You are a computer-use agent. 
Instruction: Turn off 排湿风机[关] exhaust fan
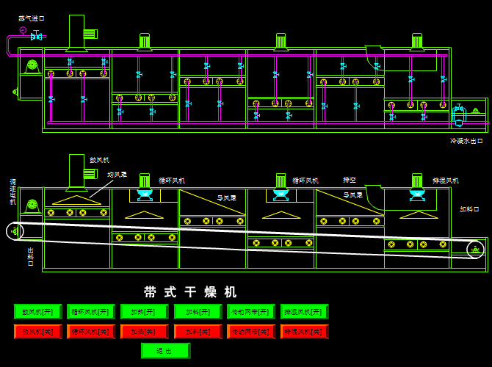304,332
